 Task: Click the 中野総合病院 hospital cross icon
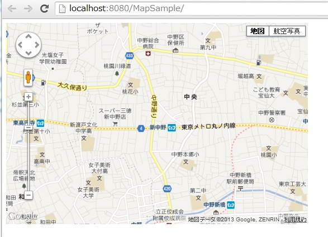click(x=148, y=54)
